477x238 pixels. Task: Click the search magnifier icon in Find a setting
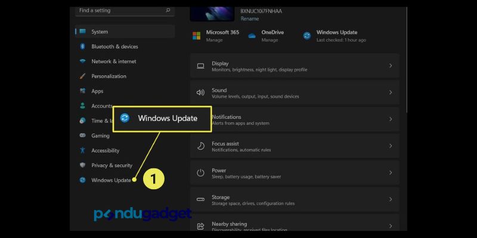click(168, 10)
